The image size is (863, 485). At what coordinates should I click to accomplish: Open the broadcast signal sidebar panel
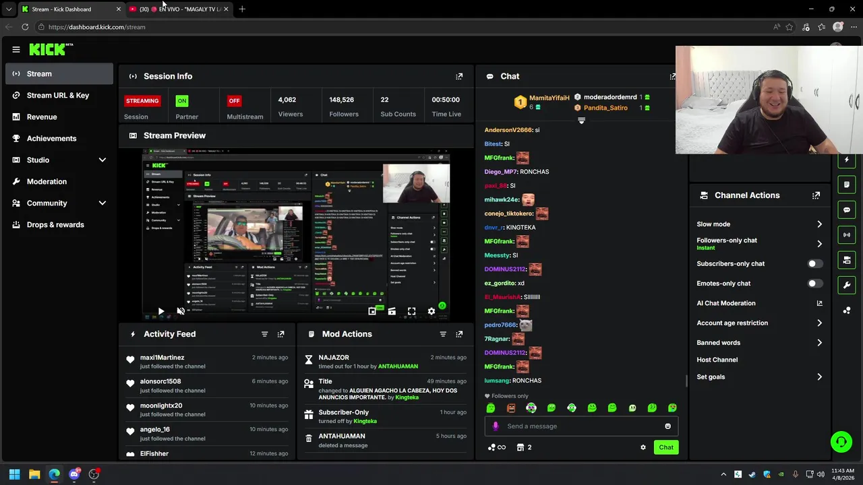click(847, 234)
